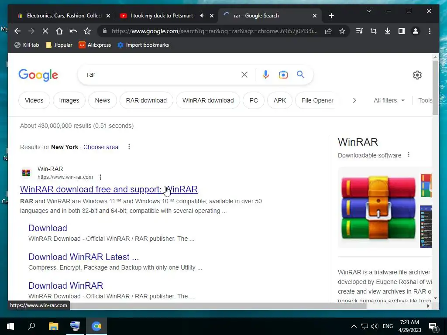Click the Google logo

(x=38, y=75)
